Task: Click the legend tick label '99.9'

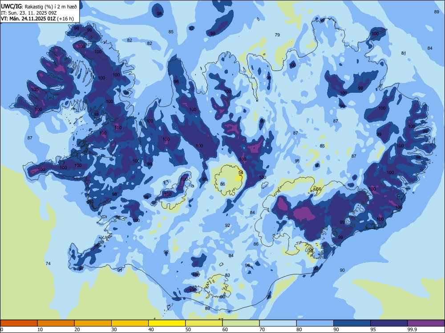Action: point(412,329)
